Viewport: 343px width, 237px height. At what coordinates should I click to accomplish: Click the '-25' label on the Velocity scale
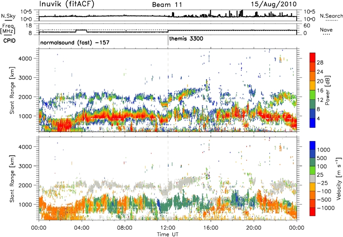pyautogui.click(x=322, y=183)
